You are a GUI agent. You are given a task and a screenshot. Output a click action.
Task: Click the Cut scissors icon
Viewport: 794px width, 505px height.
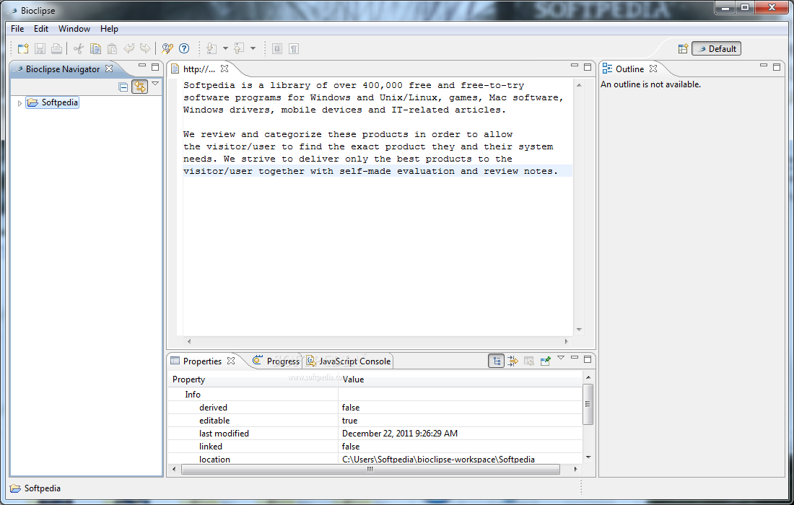[x=79, y=48]
